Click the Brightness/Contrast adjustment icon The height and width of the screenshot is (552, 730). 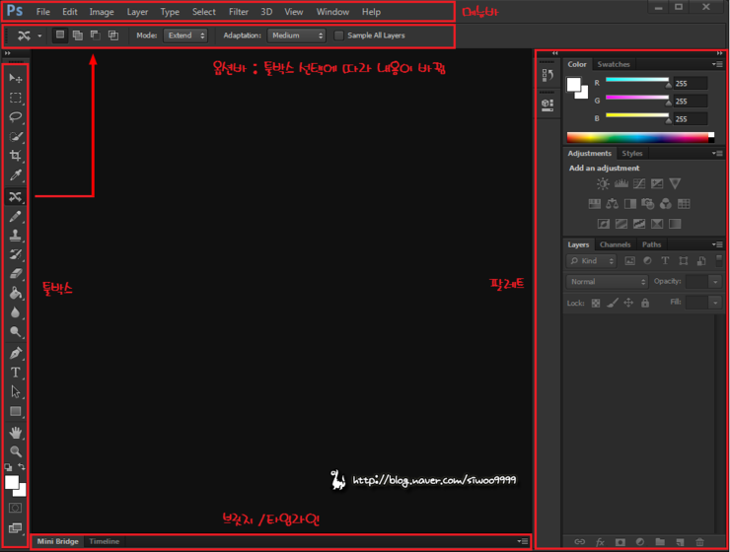pyautogui.click(x=602, y=184)
